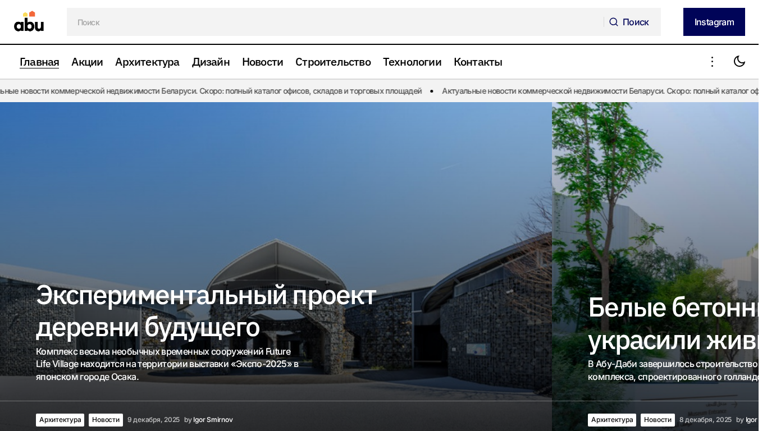
Task: Open the three-dot more menu
Action: coord(712,62)
